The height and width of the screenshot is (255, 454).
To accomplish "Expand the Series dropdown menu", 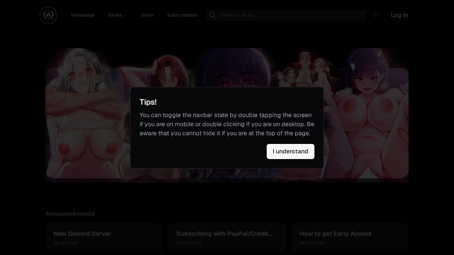I will coord(118,15).
